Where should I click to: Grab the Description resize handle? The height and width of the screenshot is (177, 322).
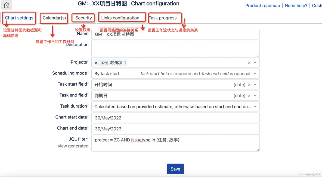[x=258, y=56]
